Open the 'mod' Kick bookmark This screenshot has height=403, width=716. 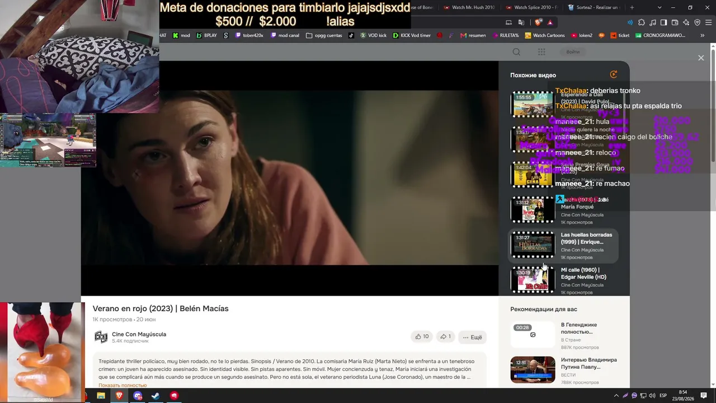click(181, 35)
